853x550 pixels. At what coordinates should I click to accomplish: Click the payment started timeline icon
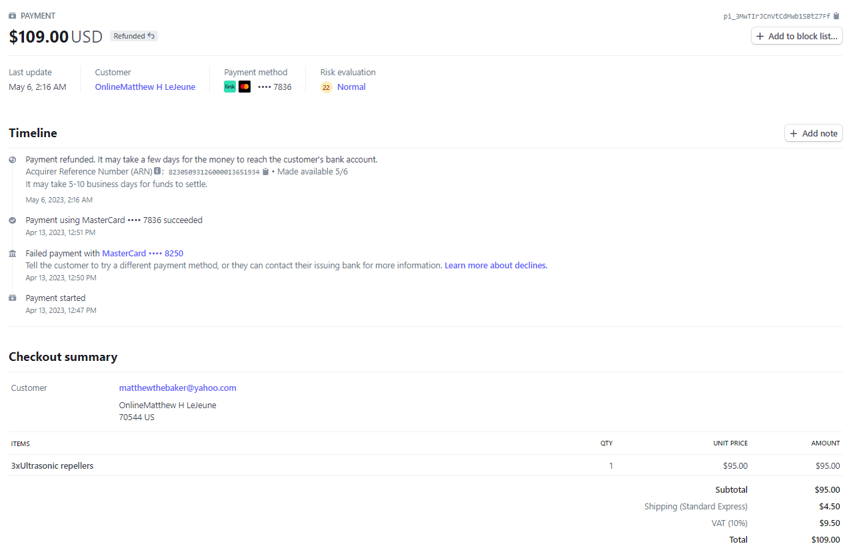tap(13, 298)
